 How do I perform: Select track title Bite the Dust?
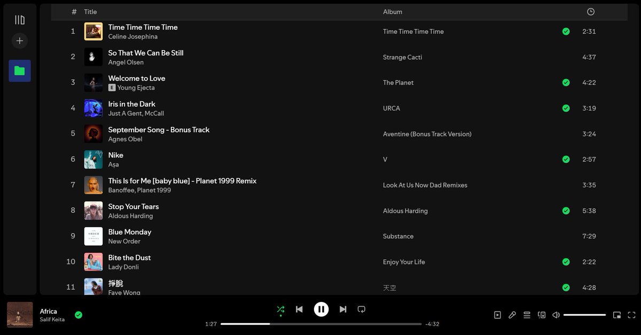pos(130,258)
